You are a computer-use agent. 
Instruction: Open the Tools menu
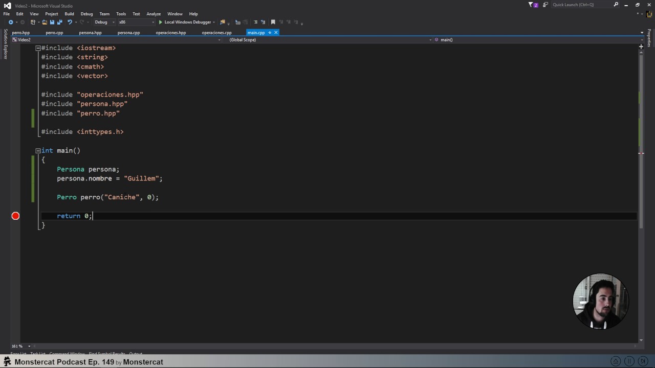point(121,14)
